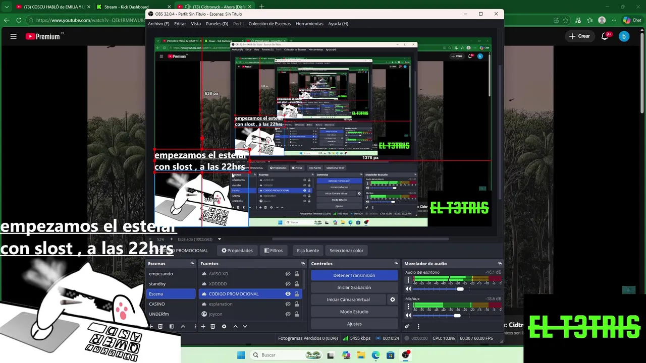Adjust Audio del escritorio volume slider

(460, 289)
